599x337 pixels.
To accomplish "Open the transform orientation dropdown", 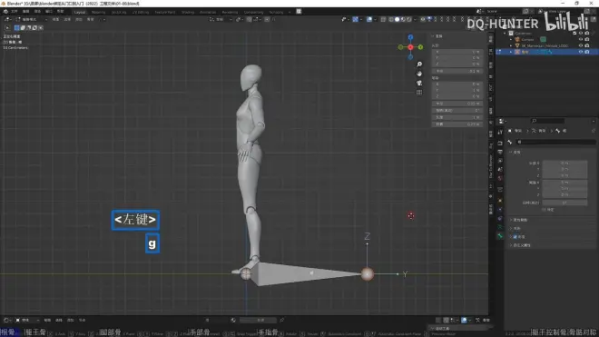I will [221, 19].
